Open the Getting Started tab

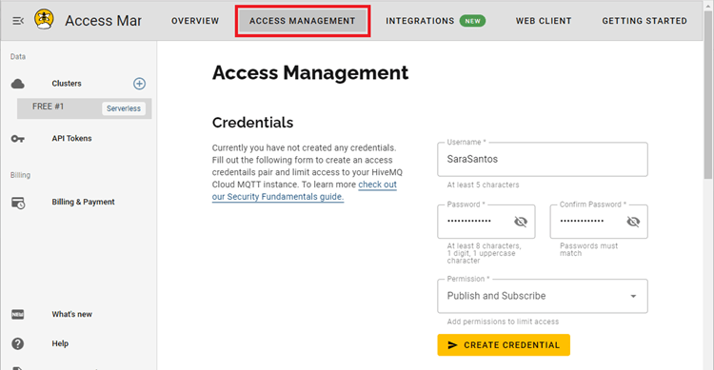click(x=645, y=21)
